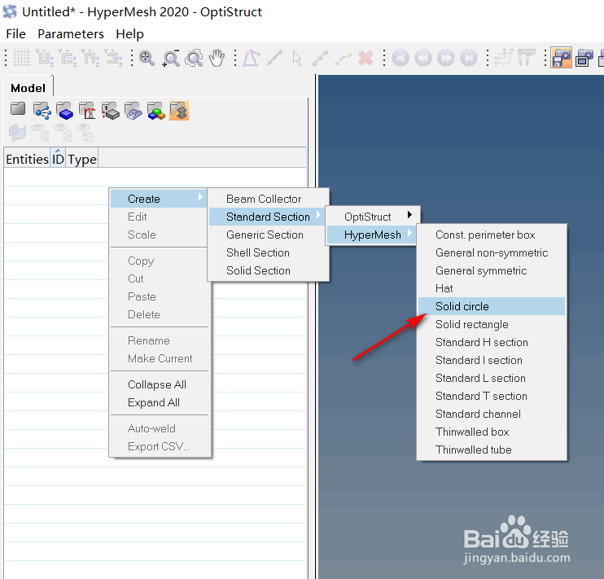Select Const. perimeter box option

[492, 235]
